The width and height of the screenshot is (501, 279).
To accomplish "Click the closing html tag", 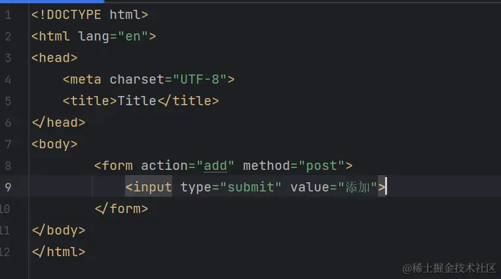I will [58, 252].
